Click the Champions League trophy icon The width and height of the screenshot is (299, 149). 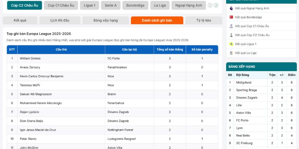(x=231, y=26)
